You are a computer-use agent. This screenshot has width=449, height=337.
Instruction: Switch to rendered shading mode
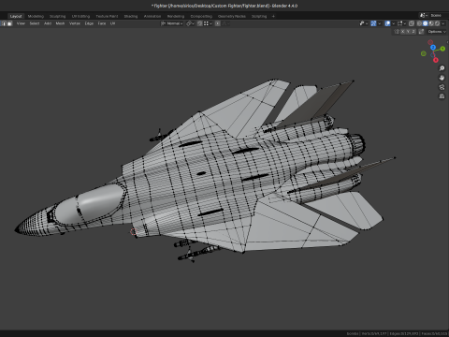pyautogui.click(x=437, y=23)
